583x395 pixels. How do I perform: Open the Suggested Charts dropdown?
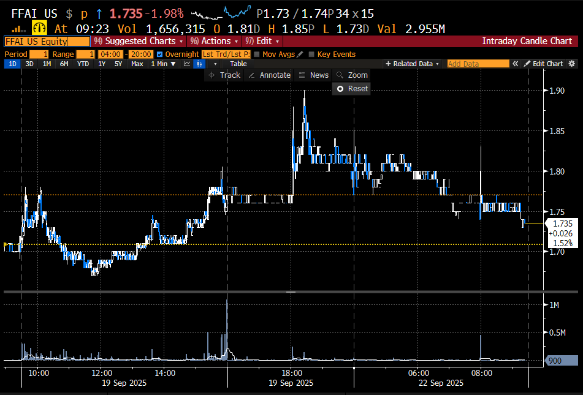139,41
